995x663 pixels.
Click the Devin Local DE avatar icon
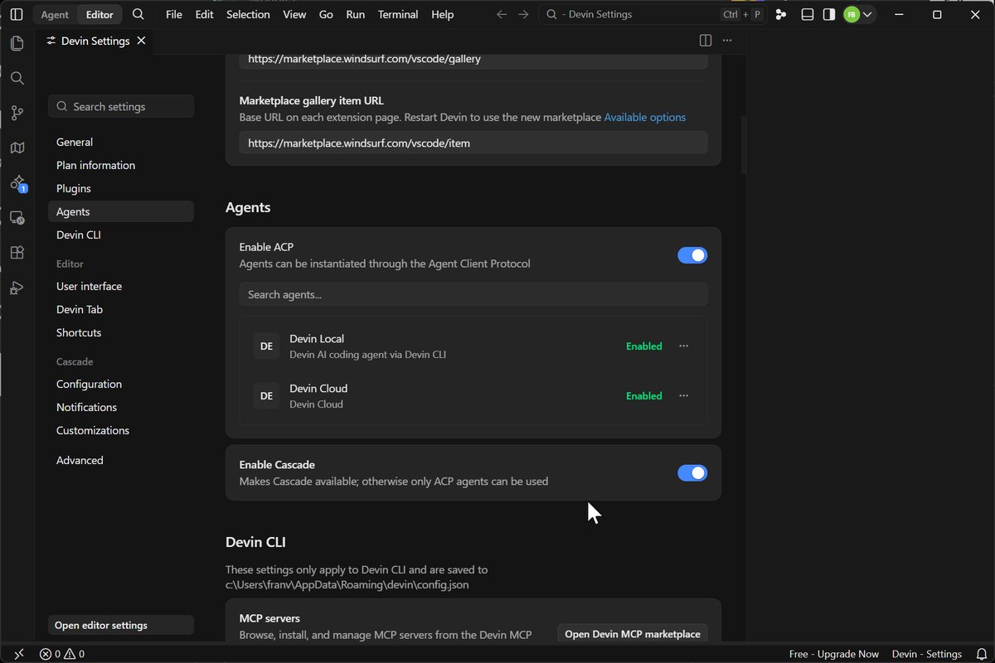tap(266, 346)
